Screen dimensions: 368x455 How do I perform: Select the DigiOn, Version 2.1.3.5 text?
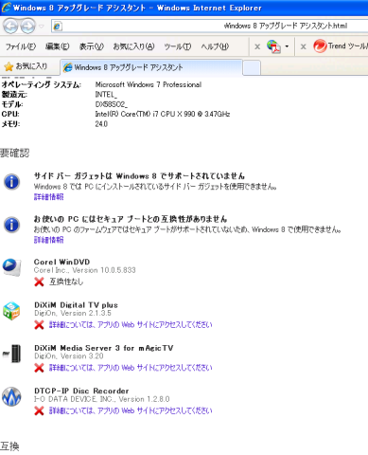pos(73,314)
